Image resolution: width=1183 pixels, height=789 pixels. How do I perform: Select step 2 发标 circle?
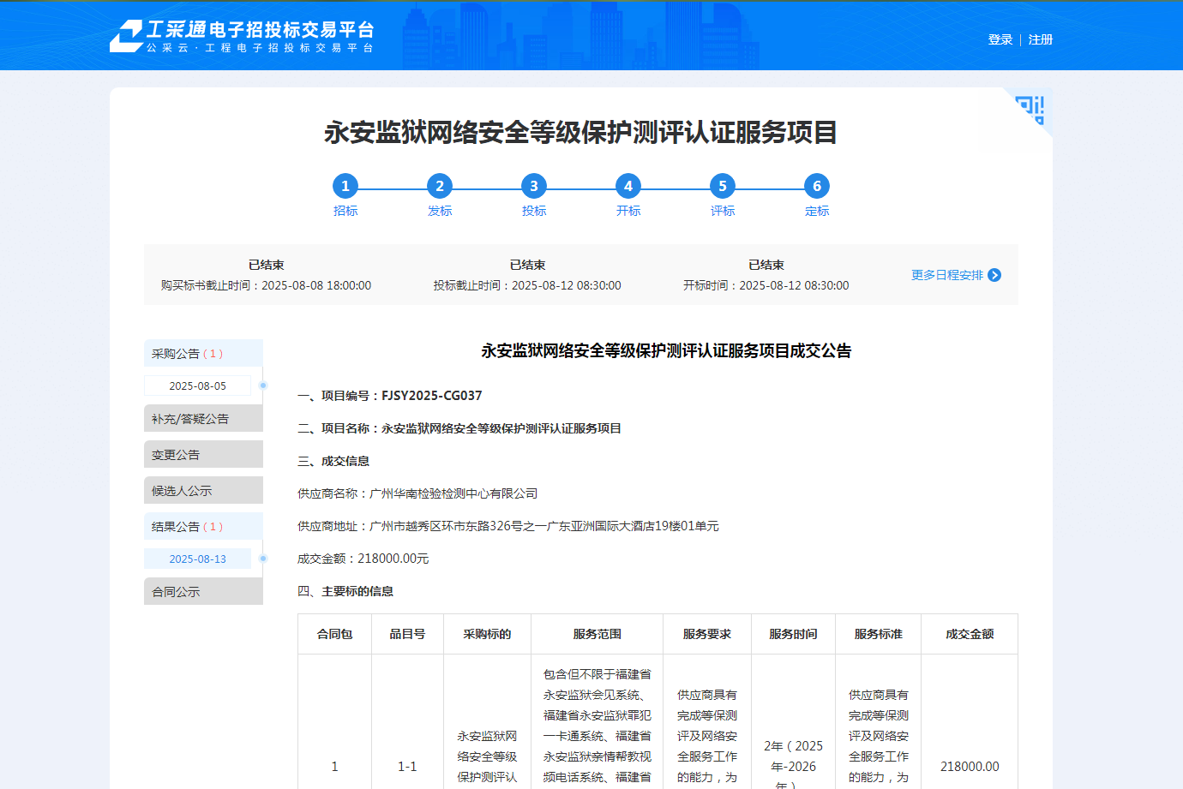coord(440,186)
